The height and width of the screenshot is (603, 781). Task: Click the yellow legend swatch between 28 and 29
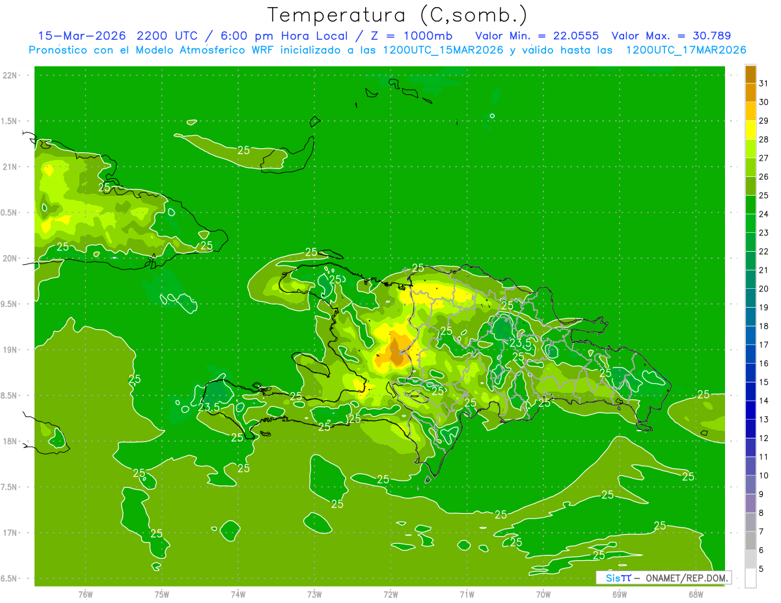tap(750, 130)
